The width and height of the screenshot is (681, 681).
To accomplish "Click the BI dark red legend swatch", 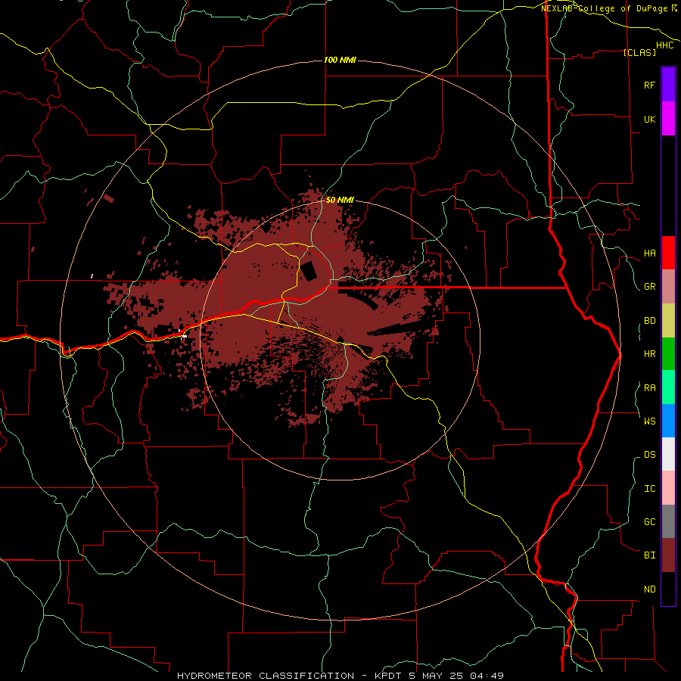I will 668,555.
